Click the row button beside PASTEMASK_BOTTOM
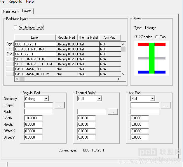The width and height of the screenshot is (183, 167). [x=10, y=74]
